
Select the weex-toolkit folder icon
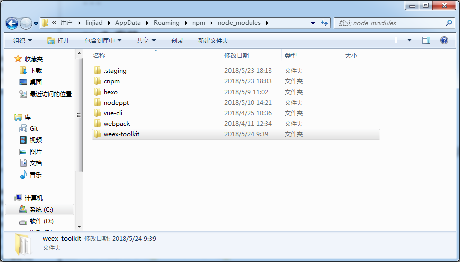tap(98, 134)
